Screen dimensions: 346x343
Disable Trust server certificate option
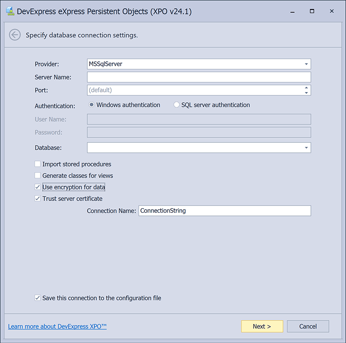38,198
